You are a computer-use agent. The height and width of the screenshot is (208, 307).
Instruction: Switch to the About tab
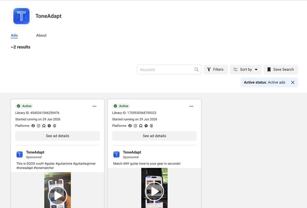pos(41,35)
